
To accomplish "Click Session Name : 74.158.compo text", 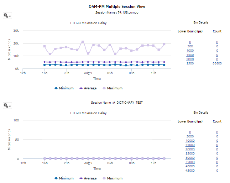I will coord(117,12).
